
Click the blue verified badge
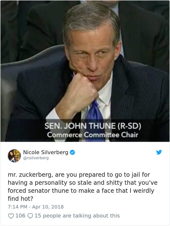[x=72, y=152]
